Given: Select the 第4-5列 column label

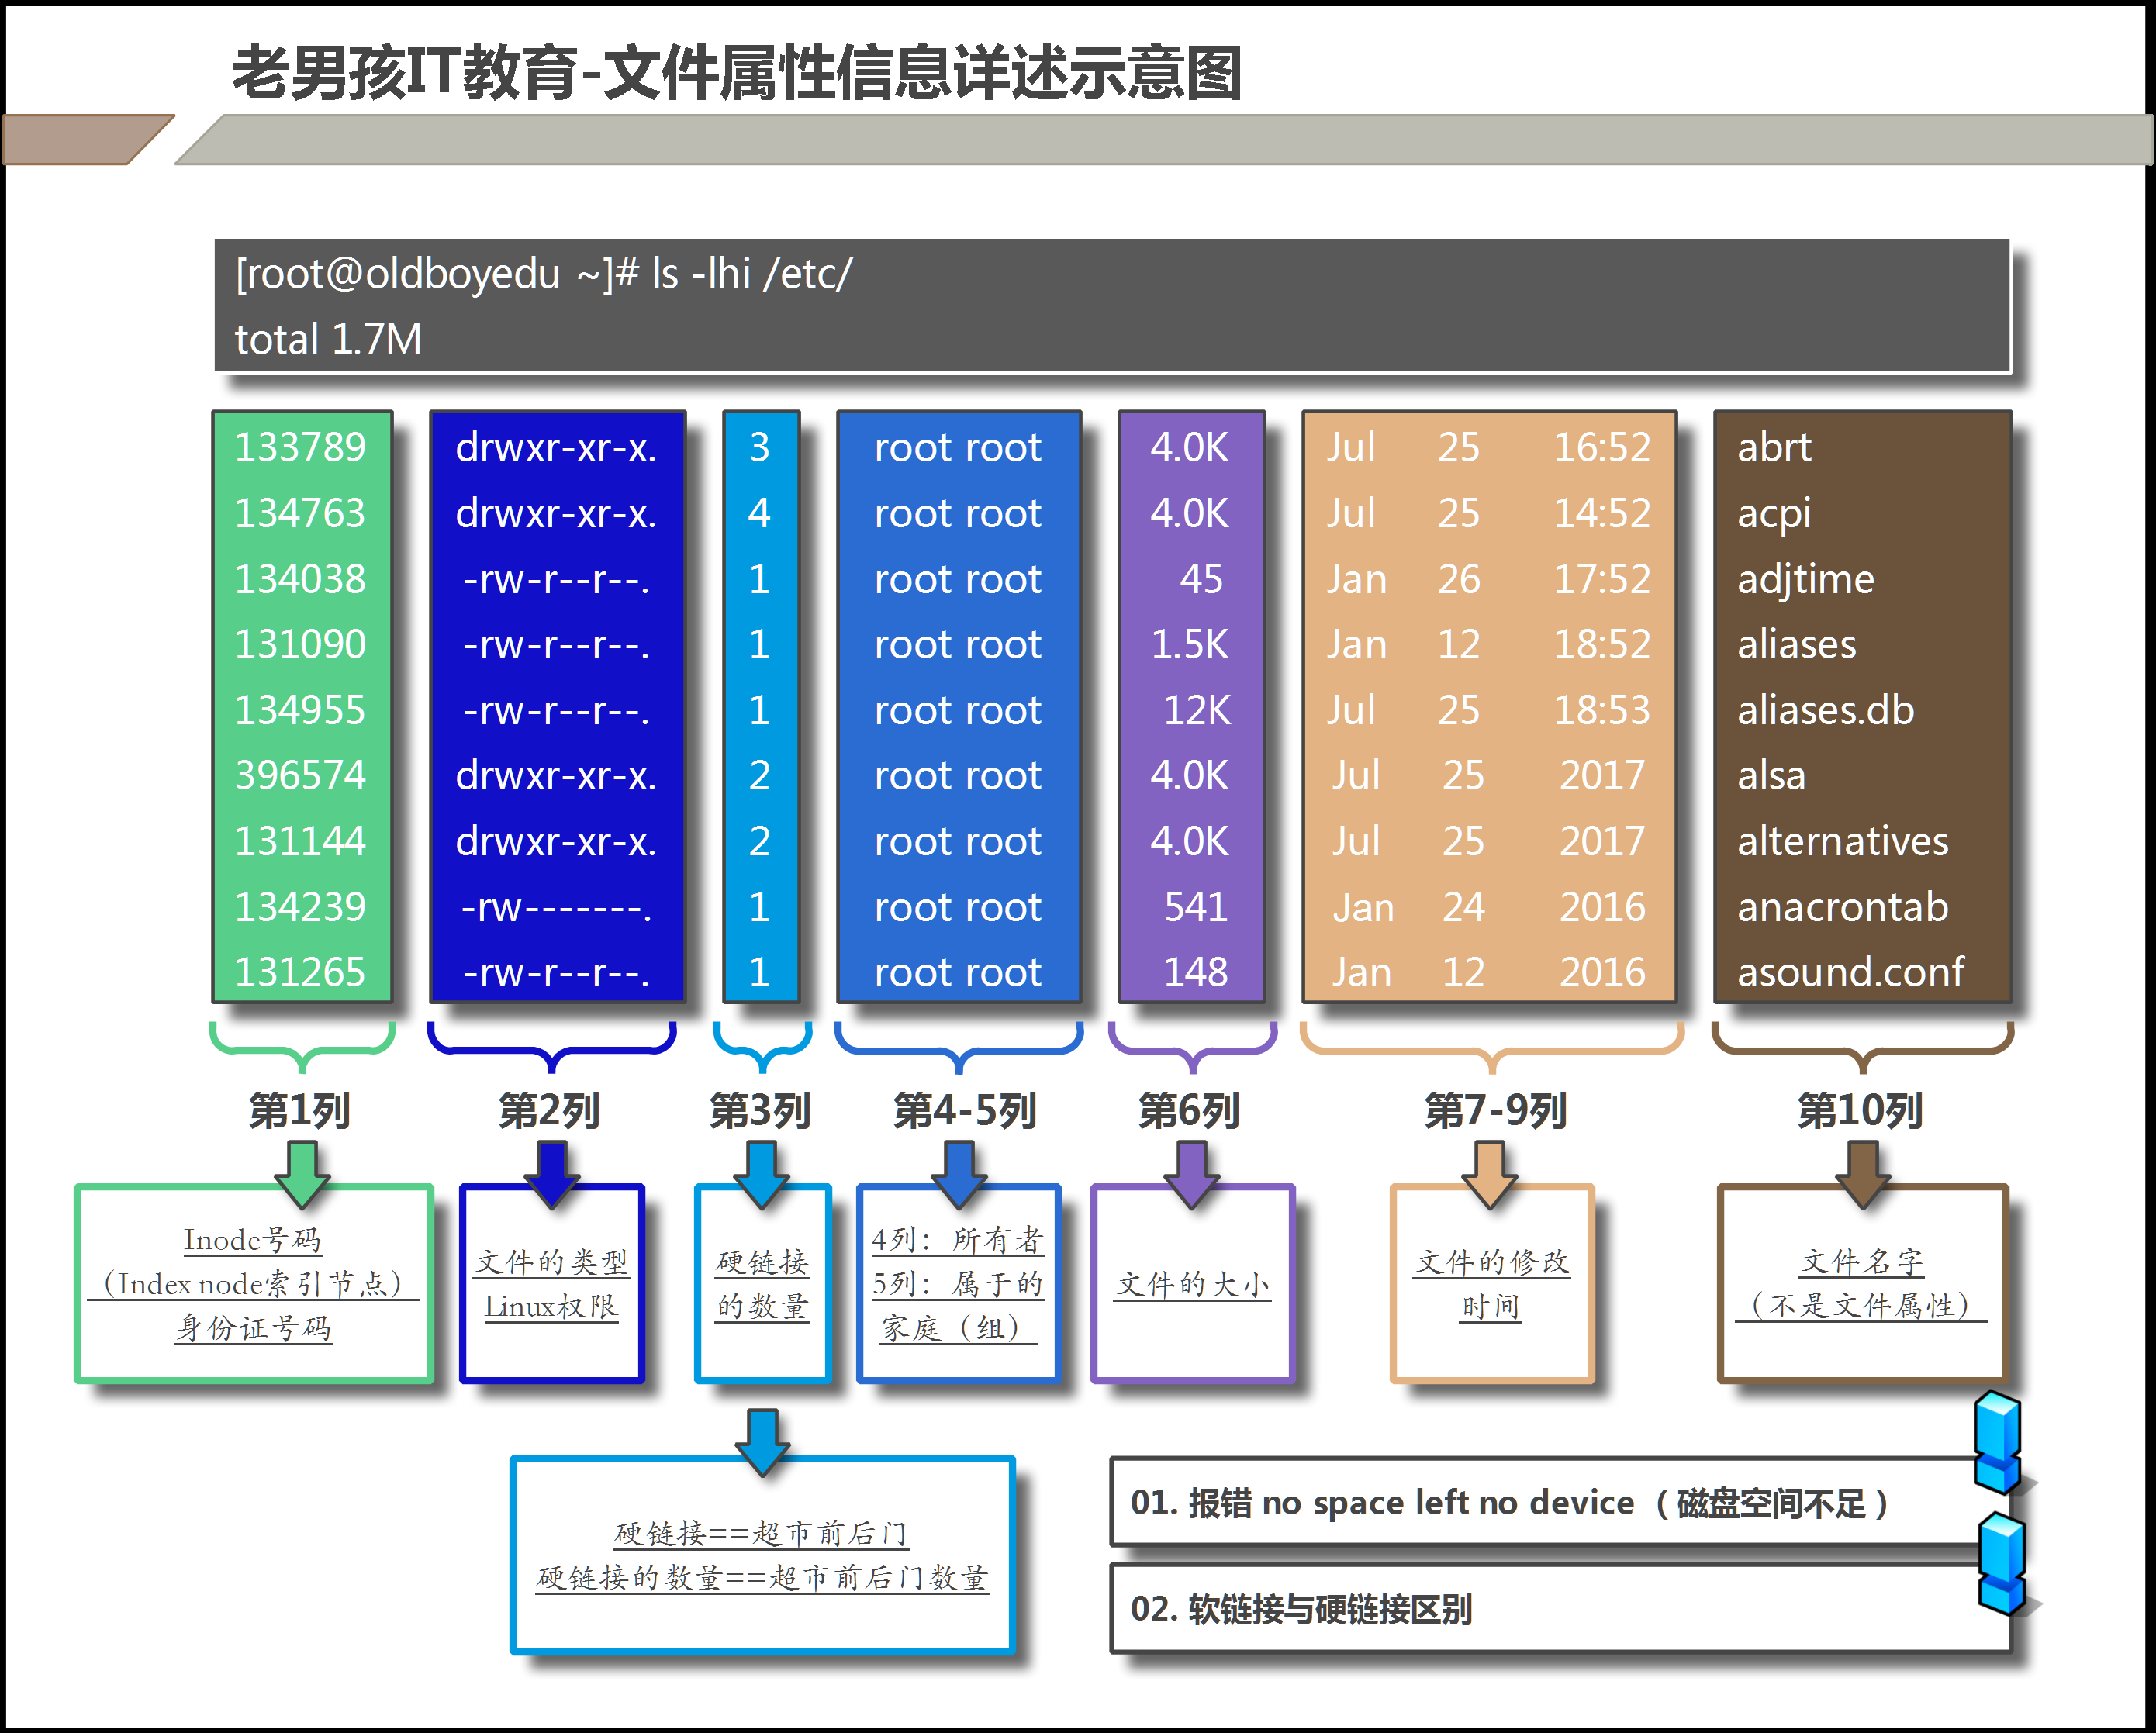Looking at the screenshot, I should [x=964, y=1110].
